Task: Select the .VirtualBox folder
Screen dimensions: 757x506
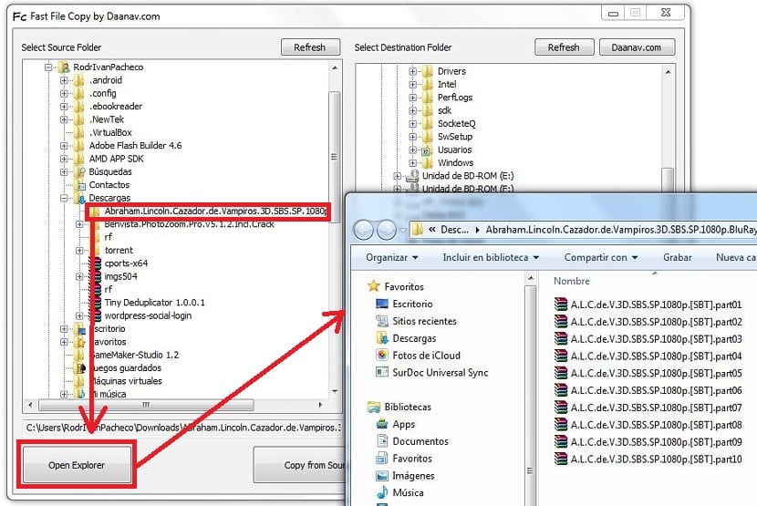Action: (x=110, y=132)
